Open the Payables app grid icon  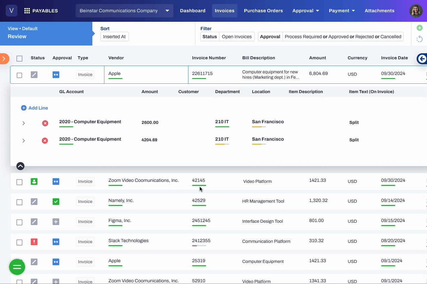[27, 11]
